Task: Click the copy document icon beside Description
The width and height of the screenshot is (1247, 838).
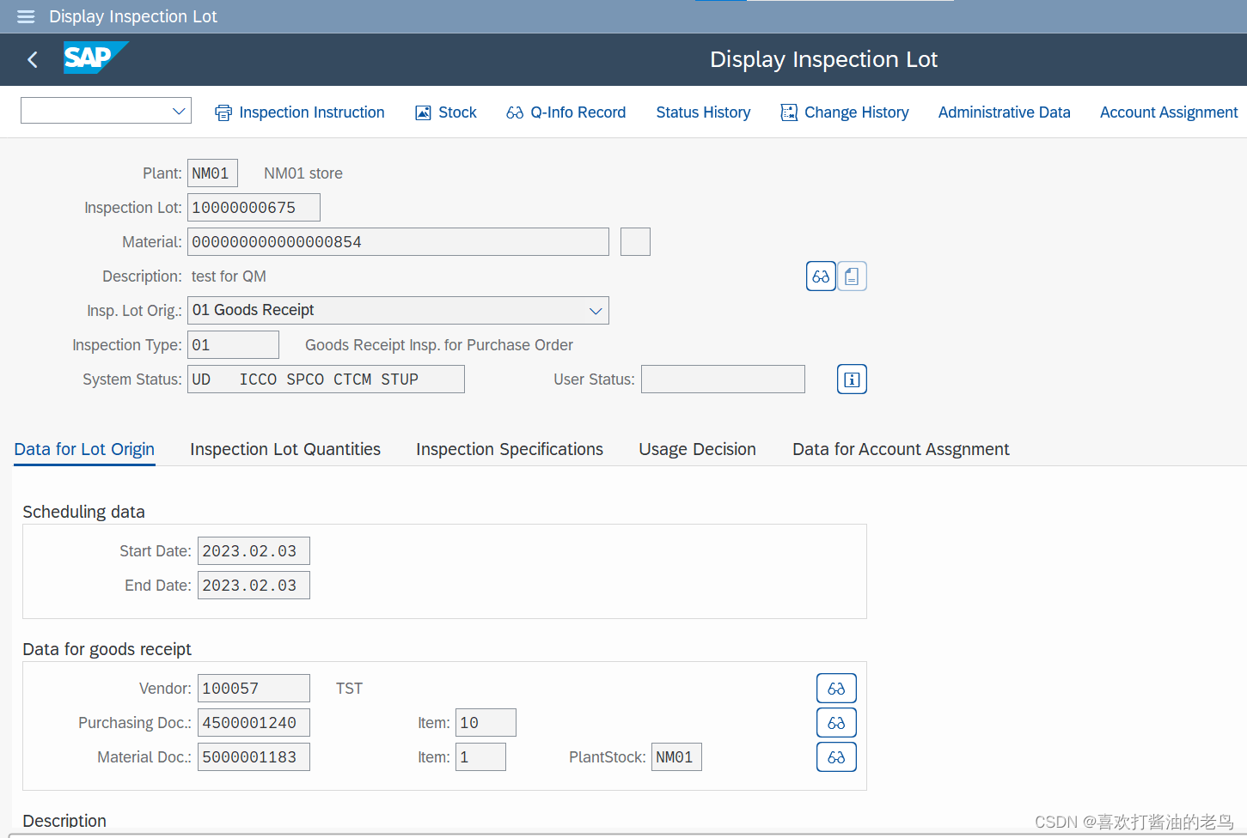Action: click(x=851, y=276)
